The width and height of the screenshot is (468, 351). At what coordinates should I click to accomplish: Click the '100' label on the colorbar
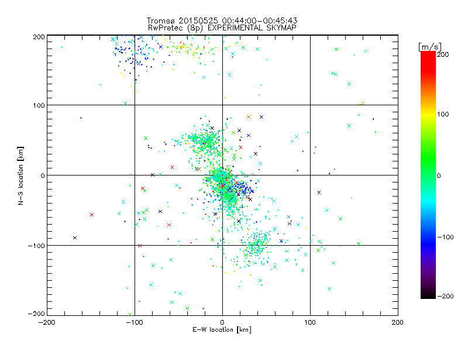(x=443, y=114)
